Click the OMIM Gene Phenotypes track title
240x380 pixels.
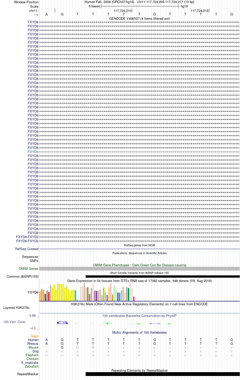139,265
